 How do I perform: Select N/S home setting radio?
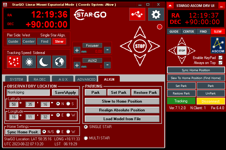tap(44, 131)
